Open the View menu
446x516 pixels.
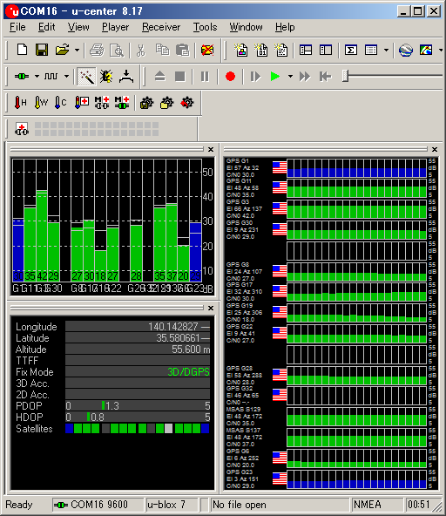click(78, 27)
